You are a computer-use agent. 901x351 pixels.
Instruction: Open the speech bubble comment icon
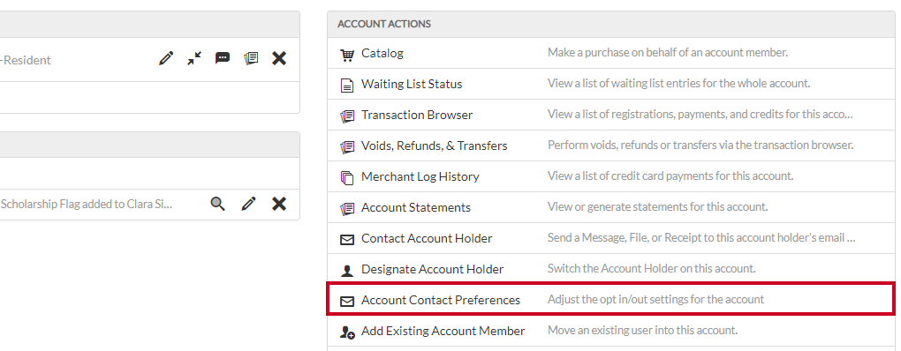tap(223, 58)
